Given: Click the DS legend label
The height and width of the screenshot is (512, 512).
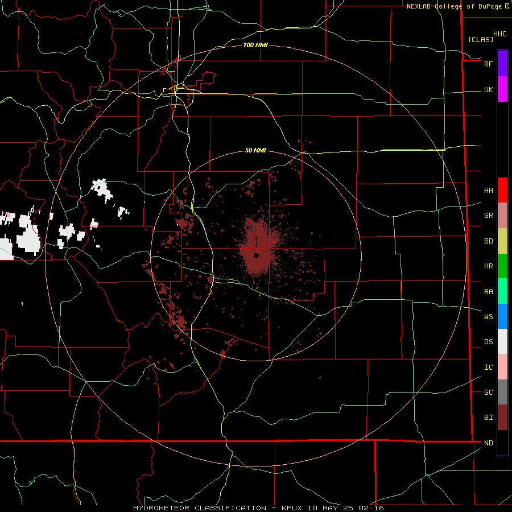Looking at the screenshot, I should 488,341.
